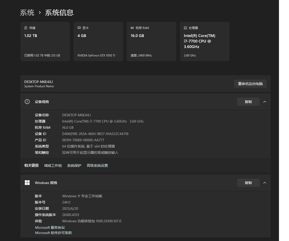Open the 存储 1.02 TB card
This screenshot has width=289, height=241.
45,41
